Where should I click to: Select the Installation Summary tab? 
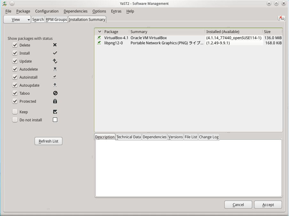(x=87, y=19)
